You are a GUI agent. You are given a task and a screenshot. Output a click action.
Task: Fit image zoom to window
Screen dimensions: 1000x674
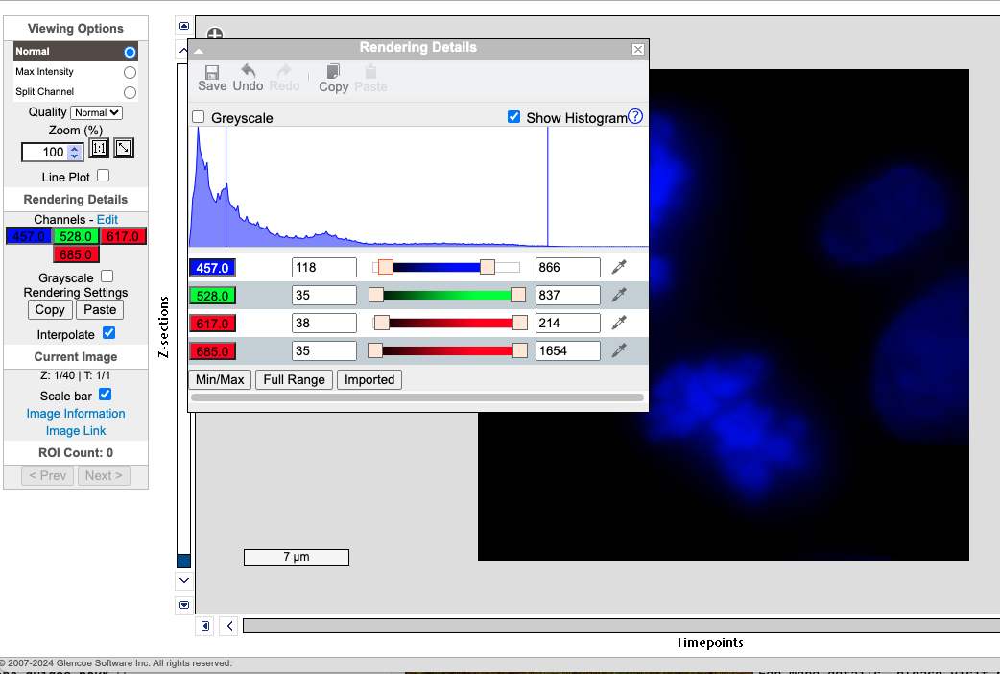click(124, 148)
